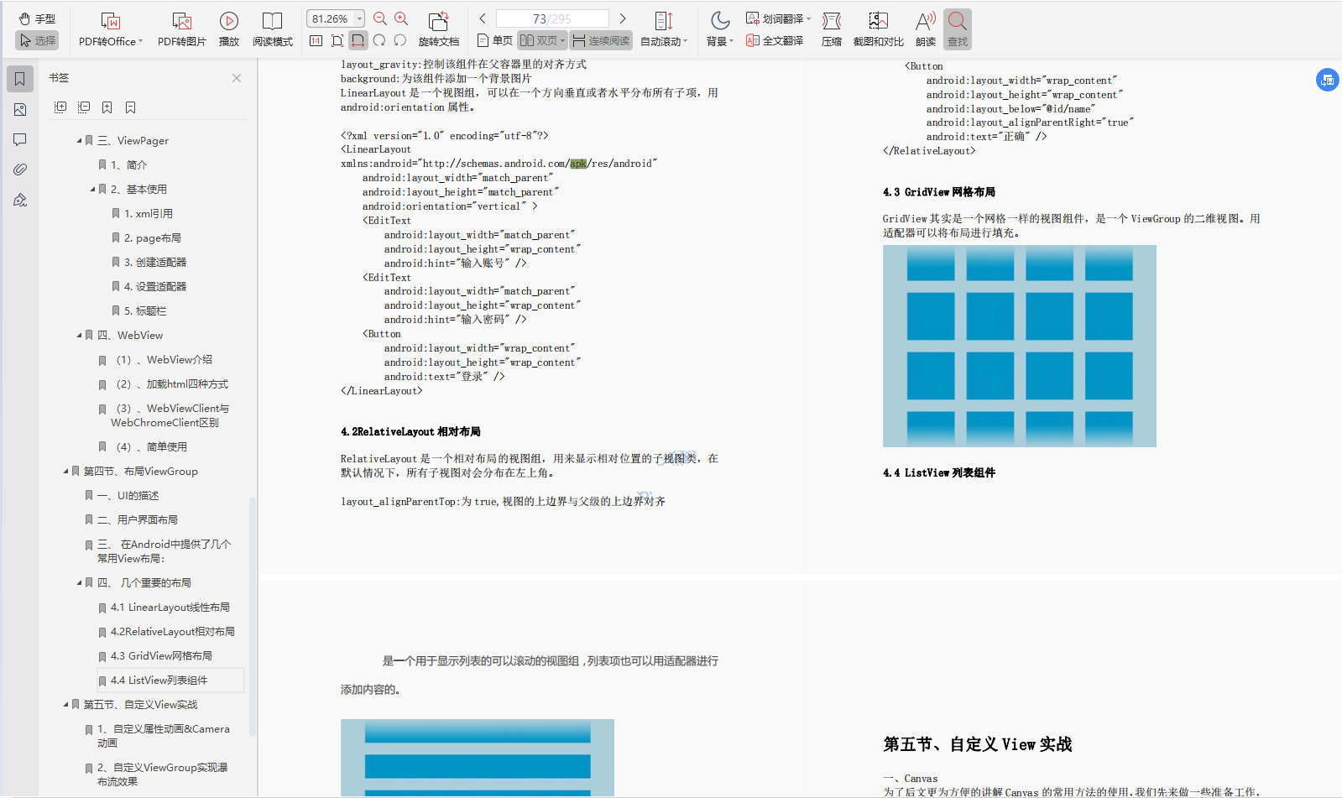The image size is (1342, 798).
Task: Open the PDF转Office dropdown arrow
Action: click(141, 41)
